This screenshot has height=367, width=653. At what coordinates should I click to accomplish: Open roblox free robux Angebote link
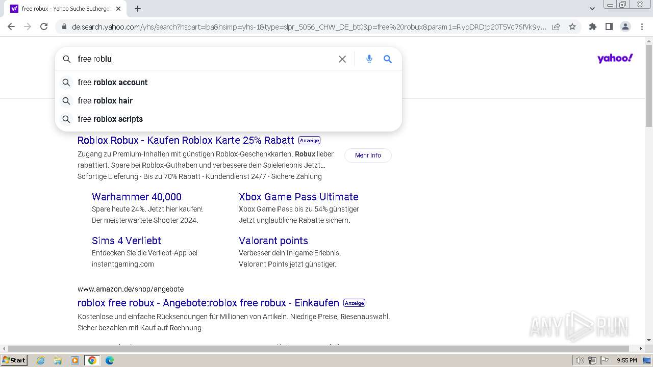click(x=208, y=303)
